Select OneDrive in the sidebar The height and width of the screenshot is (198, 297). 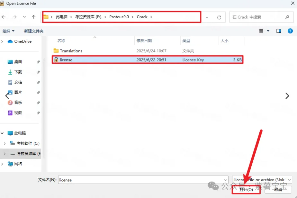[22, 41]
